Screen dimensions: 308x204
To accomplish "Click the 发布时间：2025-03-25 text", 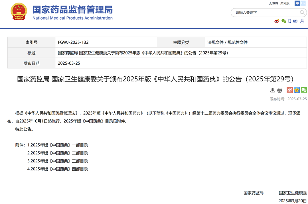I will (x=288, y=99).
